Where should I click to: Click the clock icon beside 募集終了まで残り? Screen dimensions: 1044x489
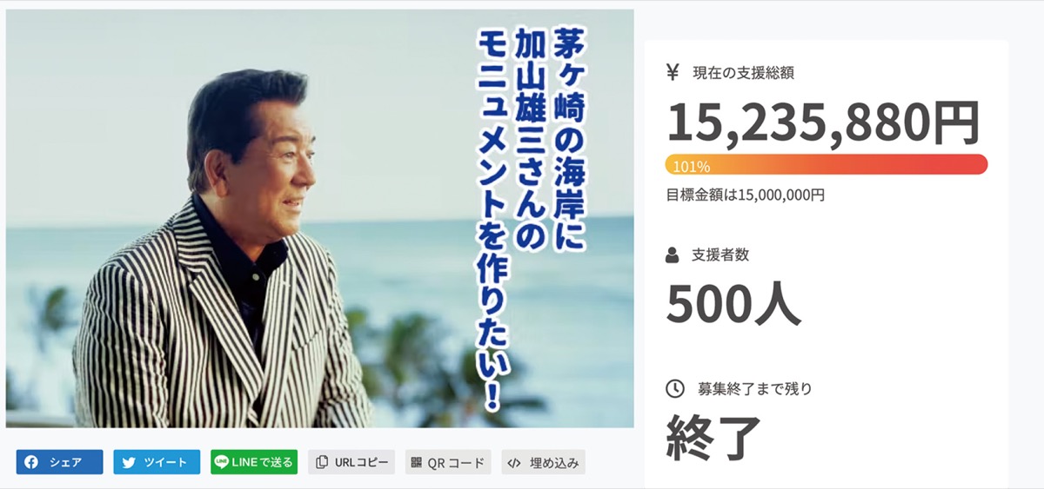[674, 388]
